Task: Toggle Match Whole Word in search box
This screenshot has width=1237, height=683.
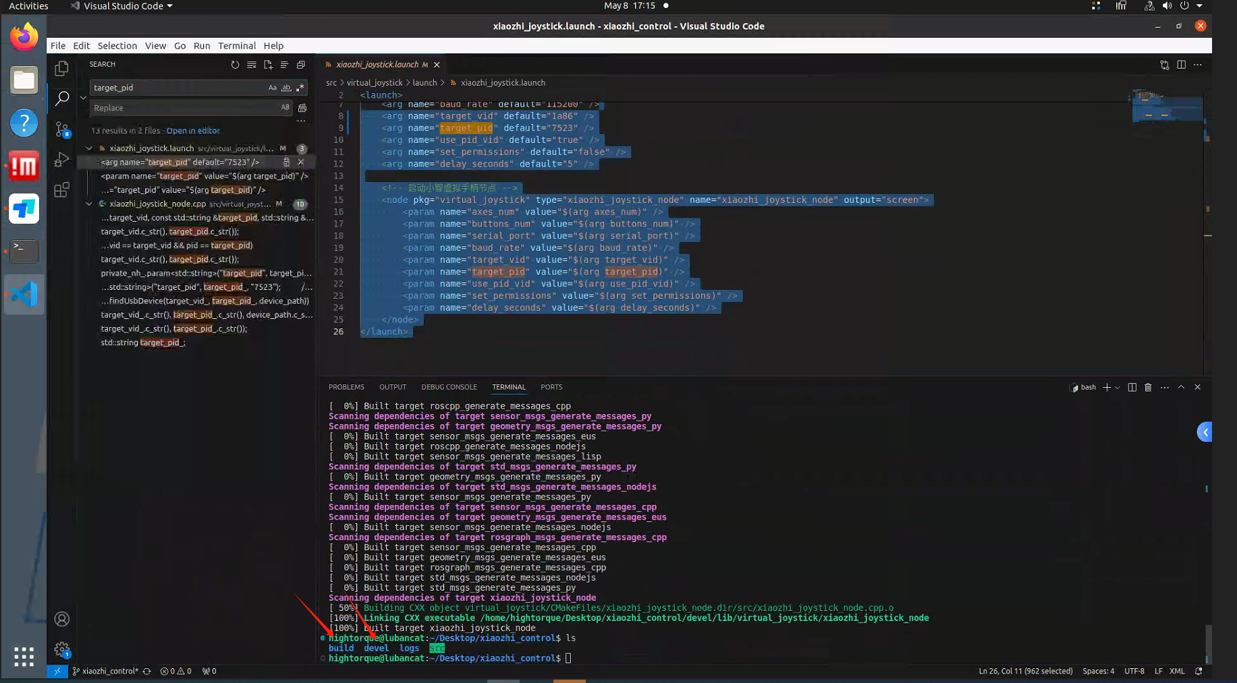Action: (x=286, y=88)
